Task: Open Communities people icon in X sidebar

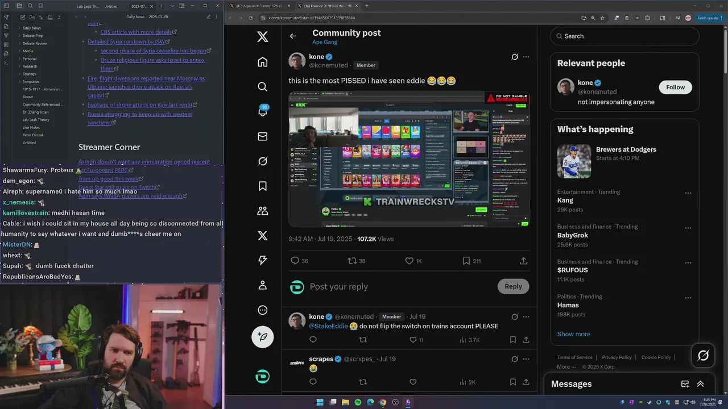Action: point(262,211)
